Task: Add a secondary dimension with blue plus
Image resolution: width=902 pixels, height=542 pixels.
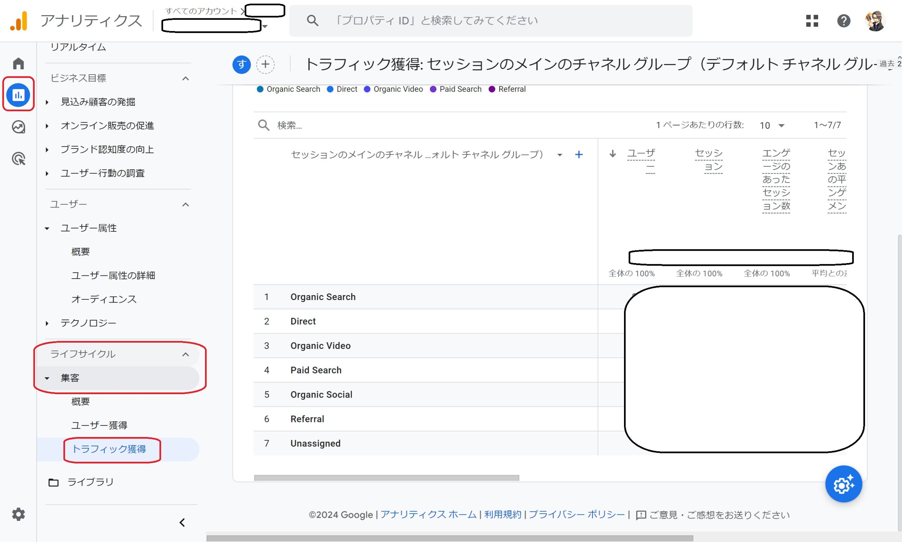Action: (579, 155)
